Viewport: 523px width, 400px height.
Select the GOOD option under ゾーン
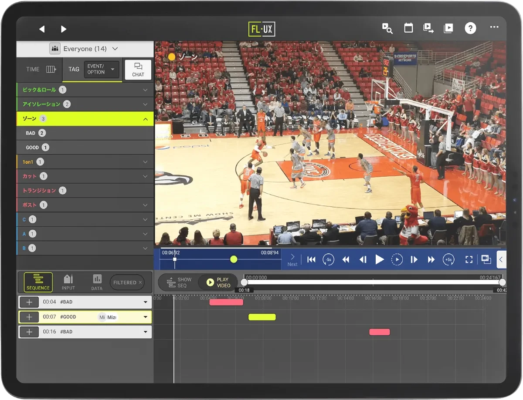click(85, 148)
